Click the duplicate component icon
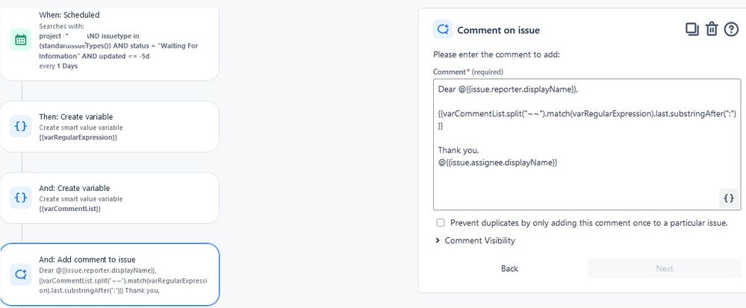The width and height of the screenshot is (746, 308). [x=691, y=30]
